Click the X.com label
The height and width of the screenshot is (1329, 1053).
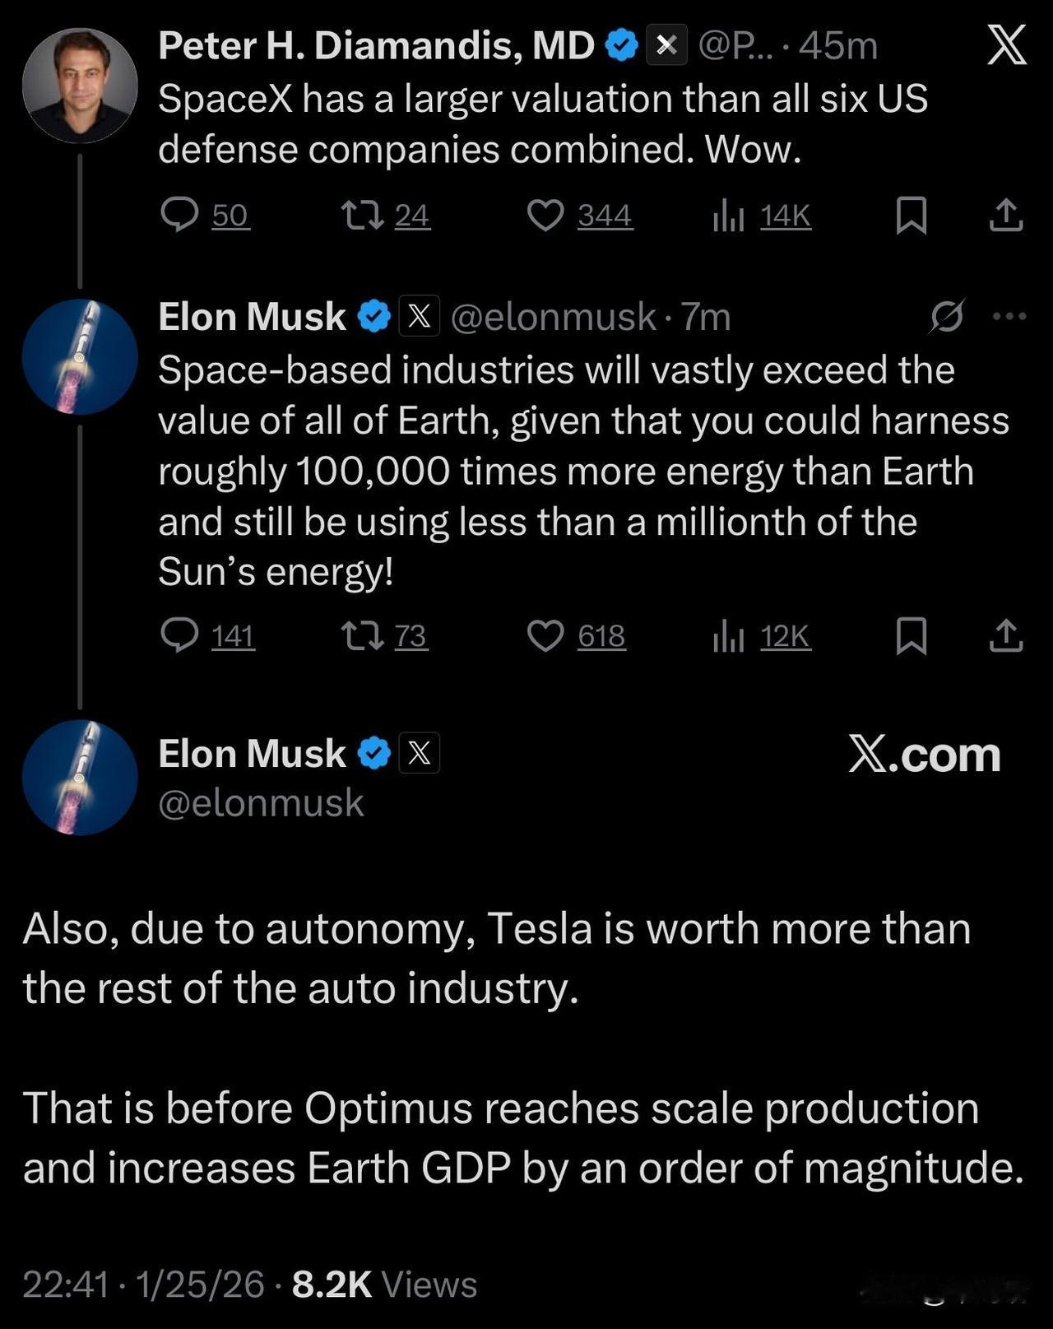tap(924, 754)
